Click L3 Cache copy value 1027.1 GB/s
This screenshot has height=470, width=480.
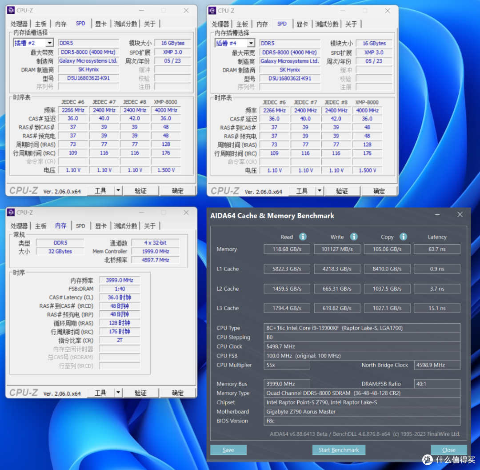(387, 308)
